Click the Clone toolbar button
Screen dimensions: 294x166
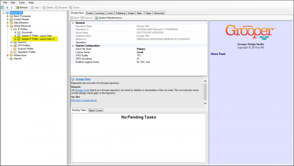tap(74, 7)
